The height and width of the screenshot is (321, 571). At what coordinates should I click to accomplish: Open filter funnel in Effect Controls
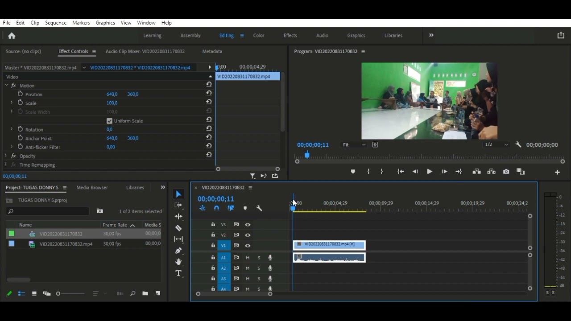[x=252, y=176]
